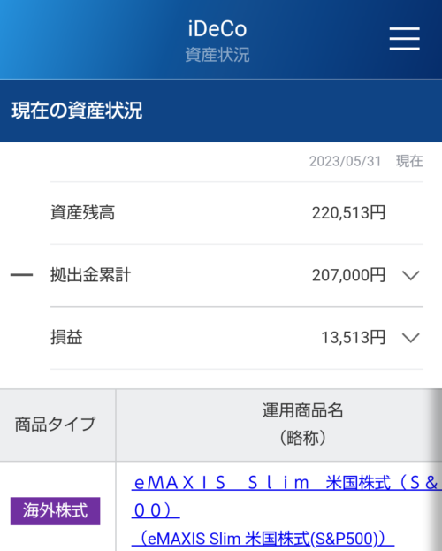The image size is (442, 551).
Task: Click the iDeCo header title
Action: [x=217, y=29]
